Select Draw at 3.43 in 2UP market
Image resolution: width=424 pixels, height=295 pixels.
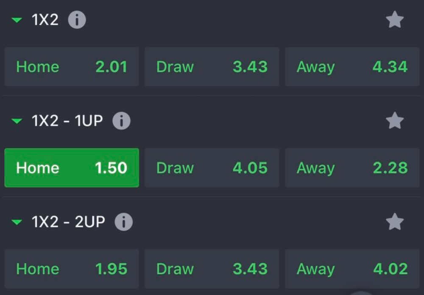tap(212, 269)
